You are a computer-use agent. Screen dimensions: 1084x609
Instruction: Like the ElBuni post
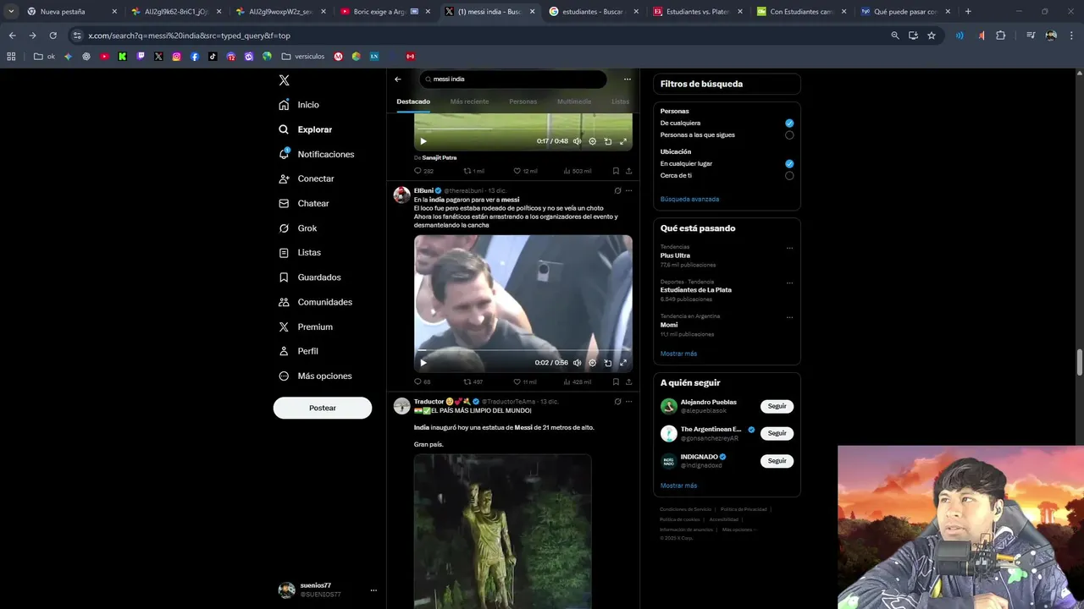tap(517, 382)
